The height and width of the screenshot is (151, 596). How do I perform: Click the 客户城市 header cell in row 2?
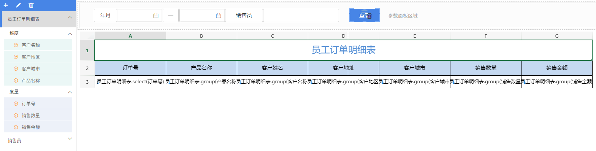coord(415,68)
